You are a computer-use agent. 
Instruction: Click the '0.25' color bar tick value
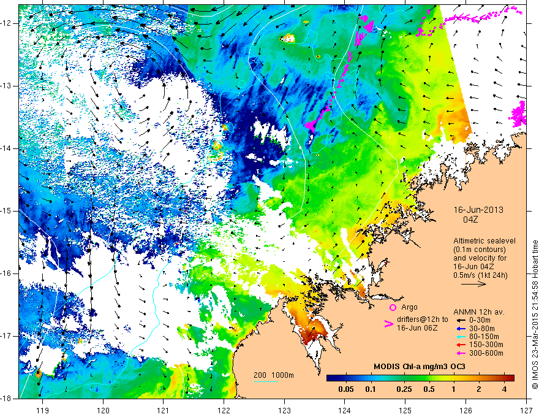[x=404, y=389]
